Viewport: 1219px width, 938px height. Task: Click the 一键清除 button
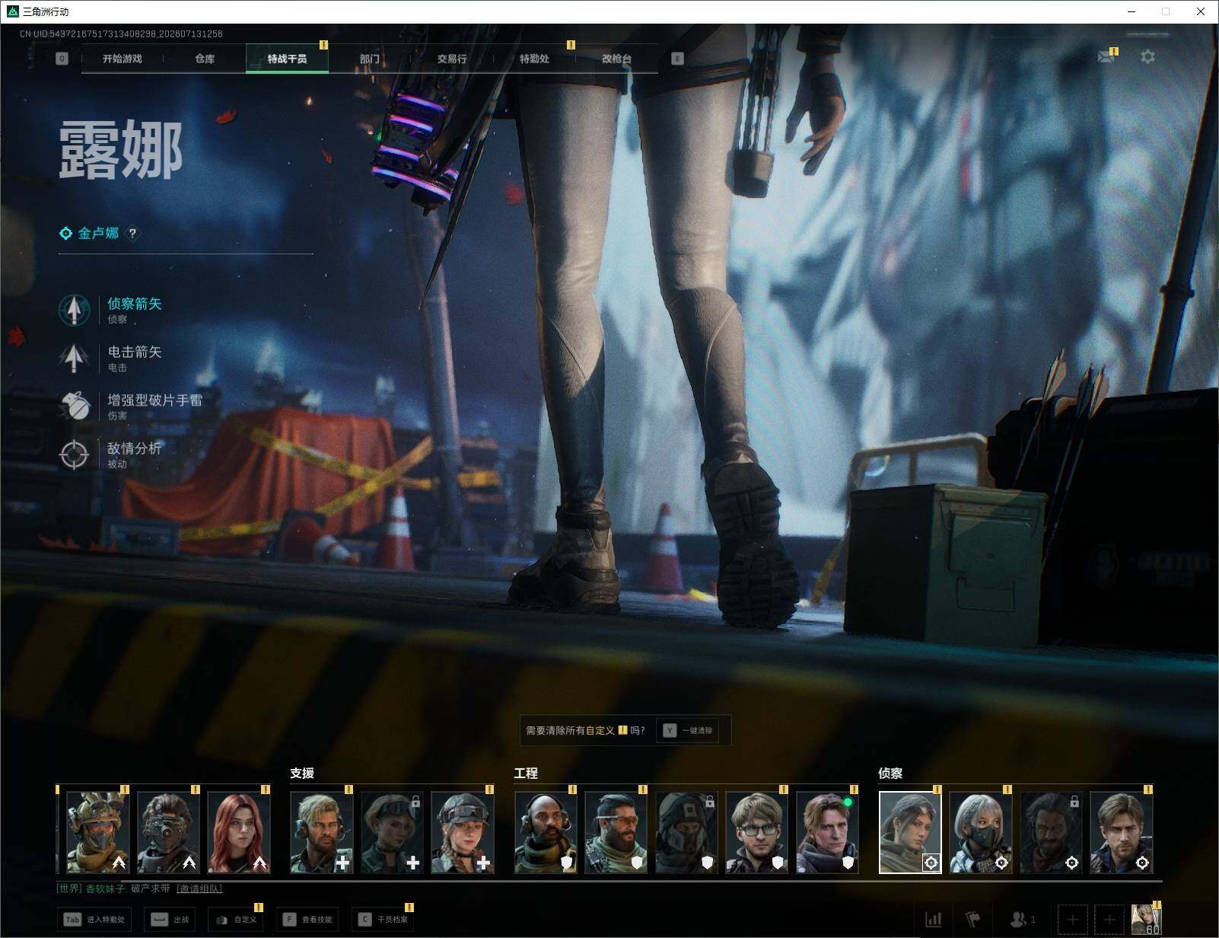pyautogui.click(x=688, y=730)
